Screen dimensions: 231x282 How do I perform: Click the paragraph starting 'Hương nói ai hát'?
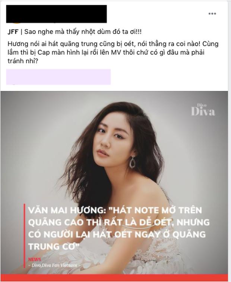click(x=113, y=53)
